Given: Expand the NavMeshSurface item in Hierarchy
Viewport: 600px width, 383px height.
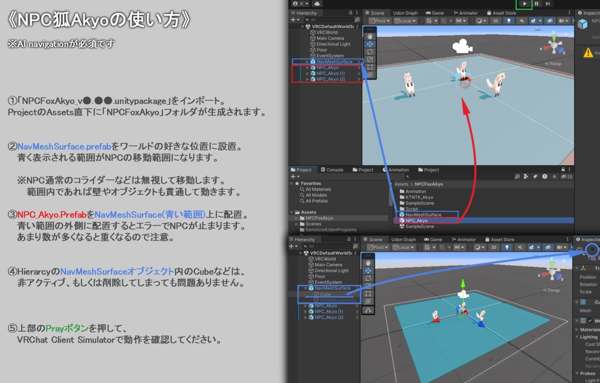Looking at the screenshot, I should coord(307,62).
